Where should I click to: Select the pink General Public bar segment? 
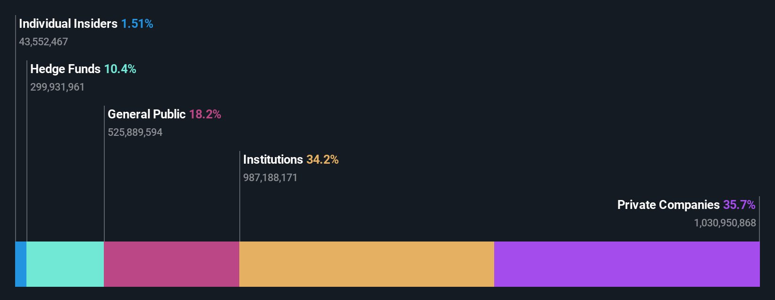click(x=171, y=264)
